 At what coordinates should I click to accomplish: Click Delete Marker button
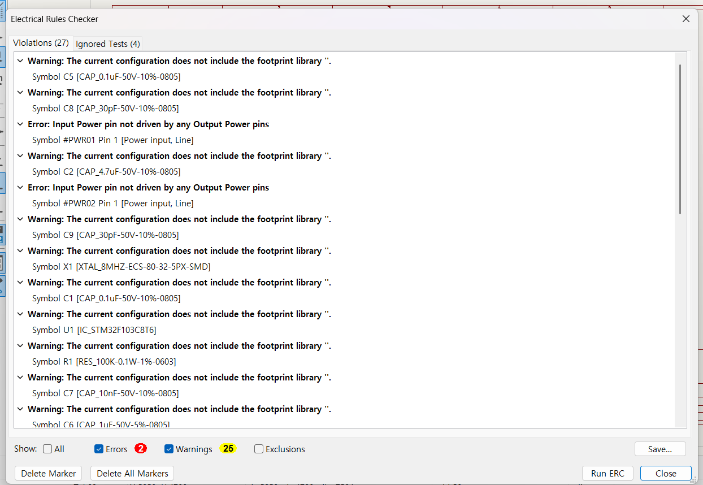(49, 473)
